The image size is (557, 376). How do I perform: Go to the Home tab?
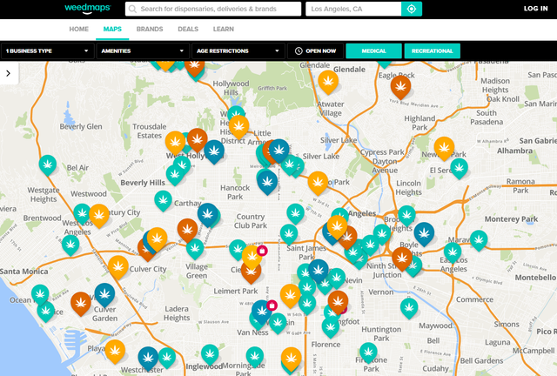pyautogui.click(x=79, y=29)
